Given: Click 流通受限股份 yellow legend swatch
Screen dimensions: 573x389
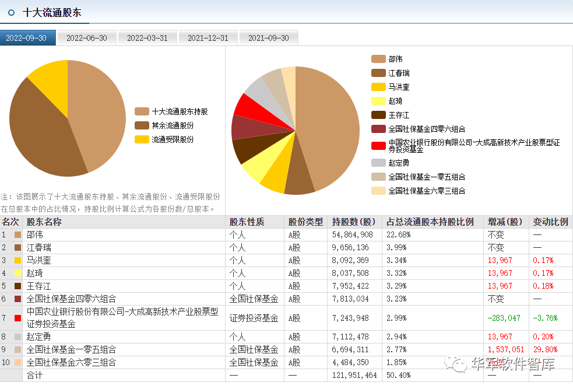Looking at the screenshot, I should point(142,139).
